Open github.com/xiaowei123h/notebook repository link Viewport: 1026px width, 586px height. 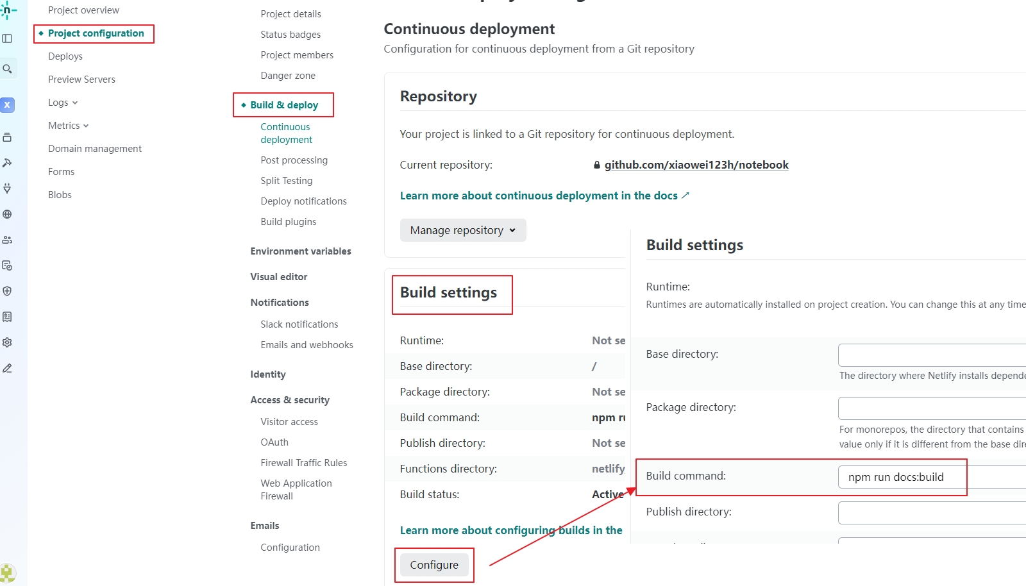point(696,165)
